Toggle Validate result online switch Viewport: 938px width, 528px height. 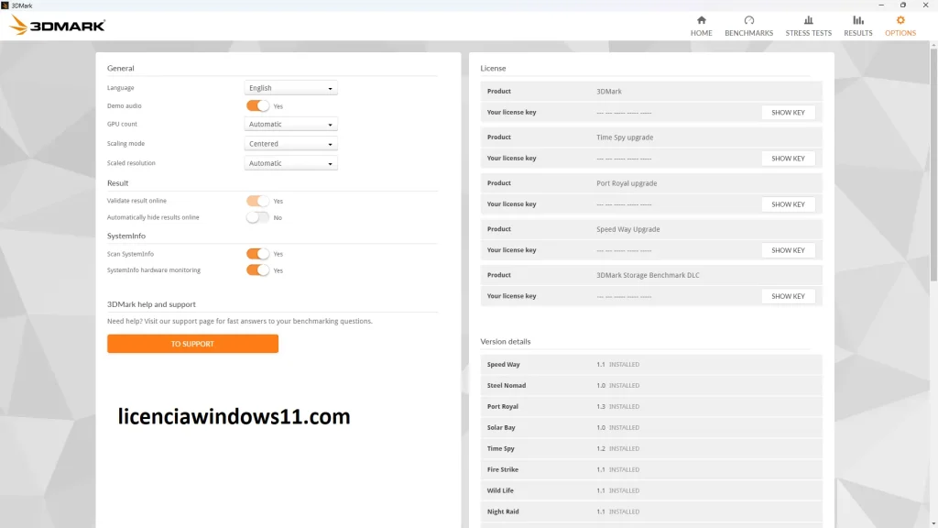tap(257, 201)
